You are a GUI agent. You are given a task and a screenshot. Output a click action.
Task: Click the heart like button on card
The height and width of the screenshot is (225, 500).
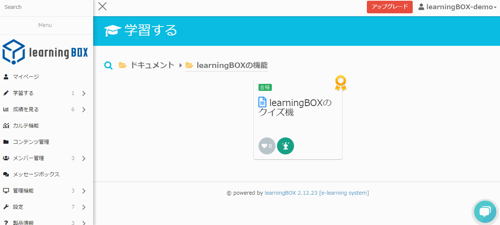point(267,146)
